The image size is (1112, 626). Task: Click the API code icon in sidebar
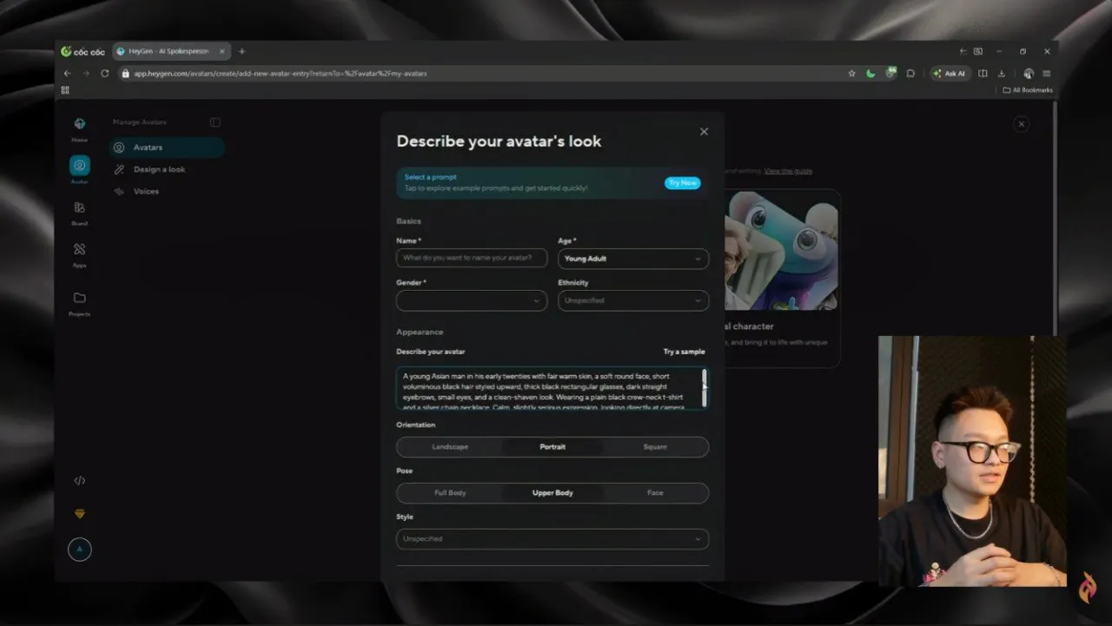pyautogui.click(x=79, y=480)
